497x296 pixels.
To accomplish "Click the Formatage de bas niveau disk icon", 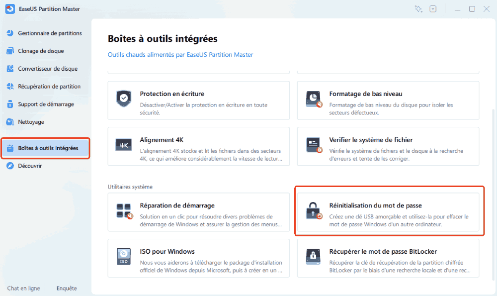I will click(x=314, y=99).
